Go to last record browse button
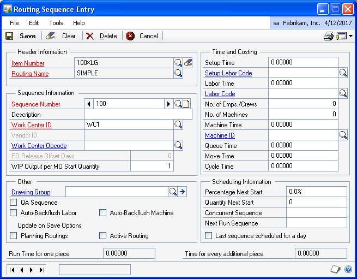The width and height of the screenshot is (357, 279). (x=41, y=270)
